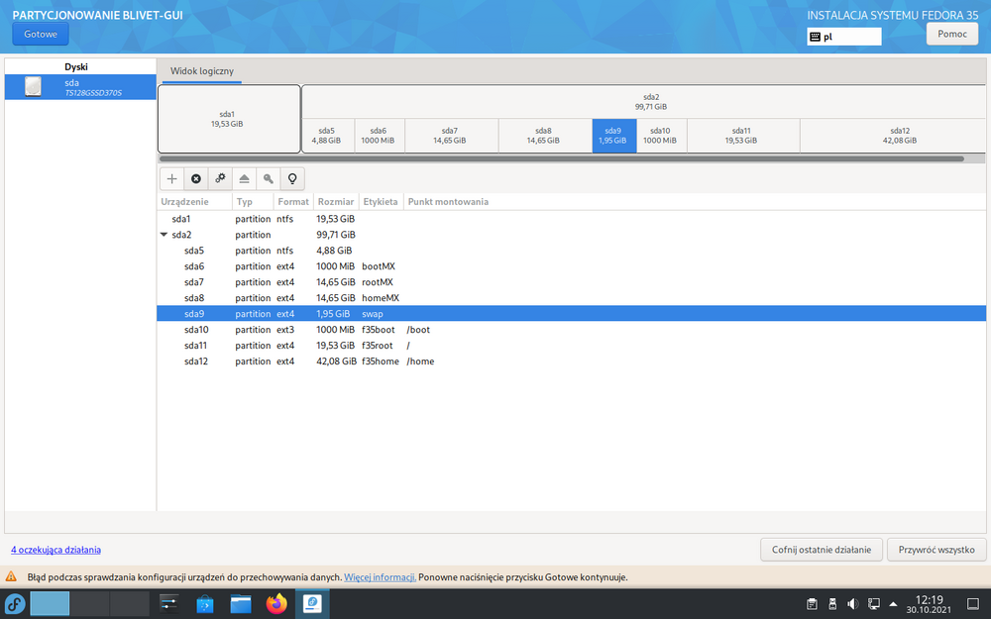Switch to Widok logiczny tab
Screen dimensions: 991x619
click(x=201, y=71)
